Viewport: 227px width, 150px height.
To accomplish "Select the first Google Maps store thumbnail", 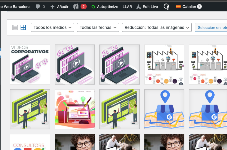I will pos(164,109).
